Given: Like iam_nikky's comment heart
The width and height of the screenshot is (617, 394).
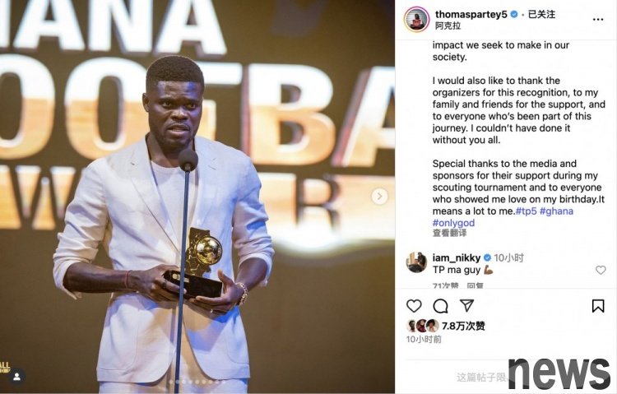Looking at the screenshot, I should click(x=601, y=270).
